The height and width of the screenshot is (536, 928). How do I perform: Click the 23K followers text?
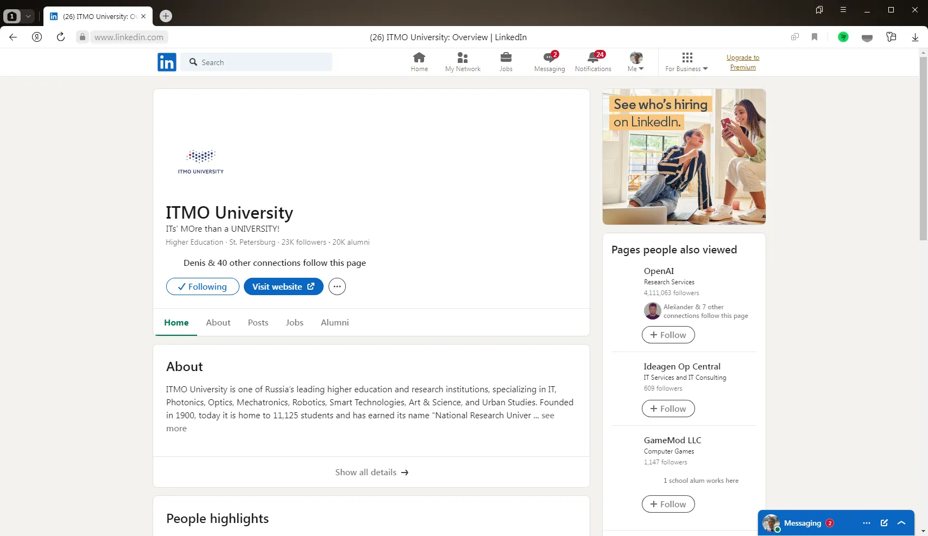304,243
